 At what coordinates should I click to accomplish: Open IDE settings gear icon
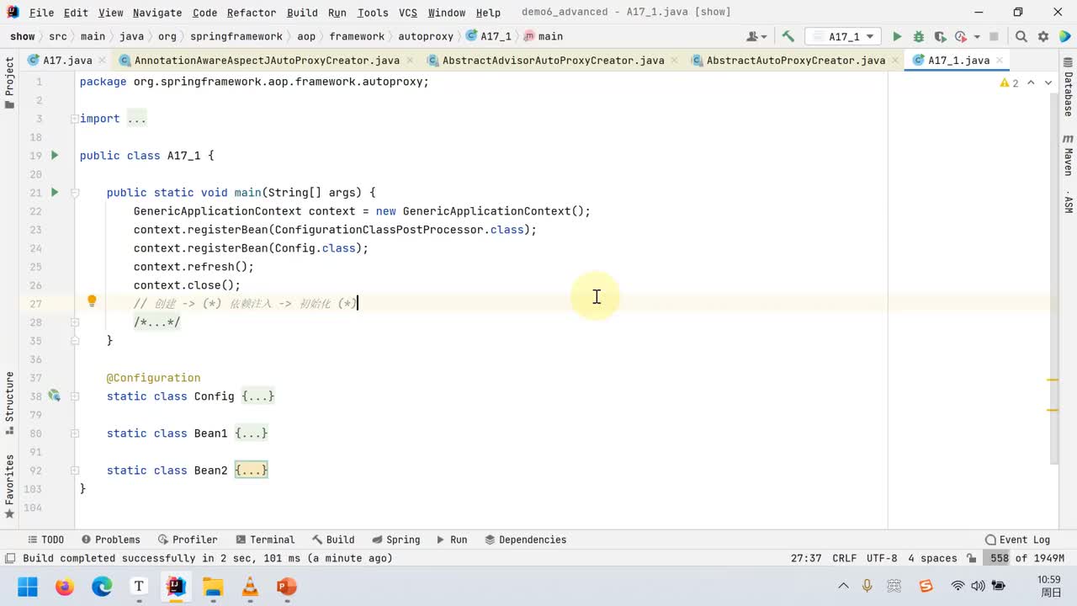1043,37
